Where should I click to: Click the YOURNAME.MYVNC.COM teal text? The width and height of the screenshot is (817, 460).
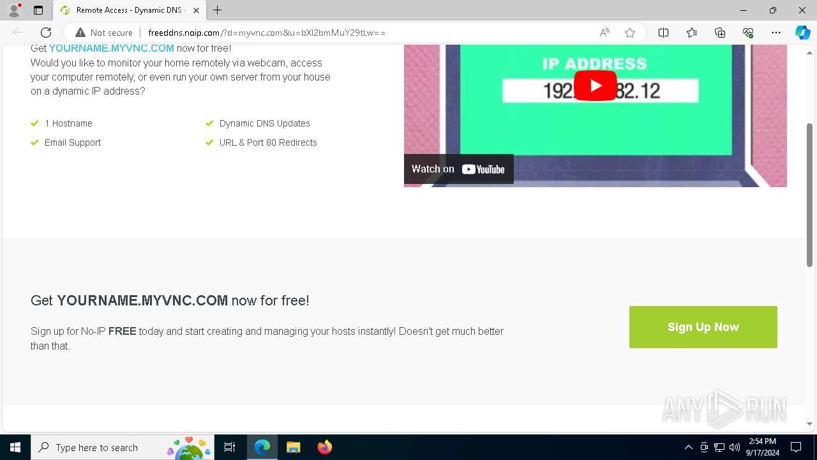click(112, 49)
